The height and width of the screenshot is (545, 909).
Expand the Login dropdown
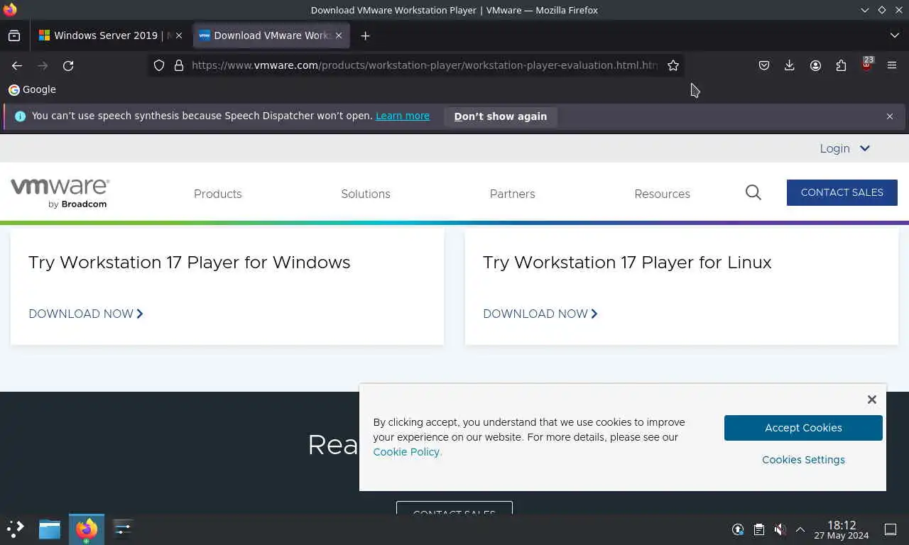pyautogui.click(x=844, y=148)
